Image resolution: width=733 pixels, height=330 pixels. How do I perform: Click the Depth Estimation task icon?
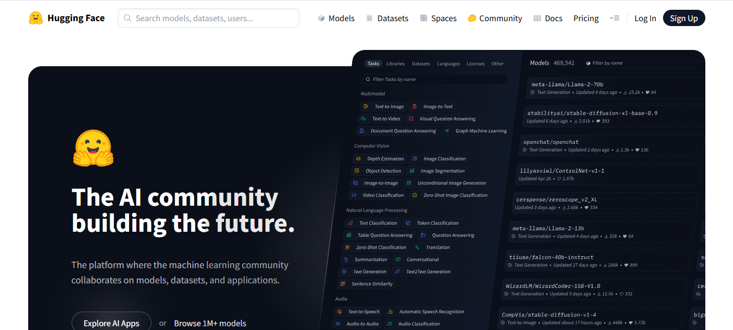(359, 158)
